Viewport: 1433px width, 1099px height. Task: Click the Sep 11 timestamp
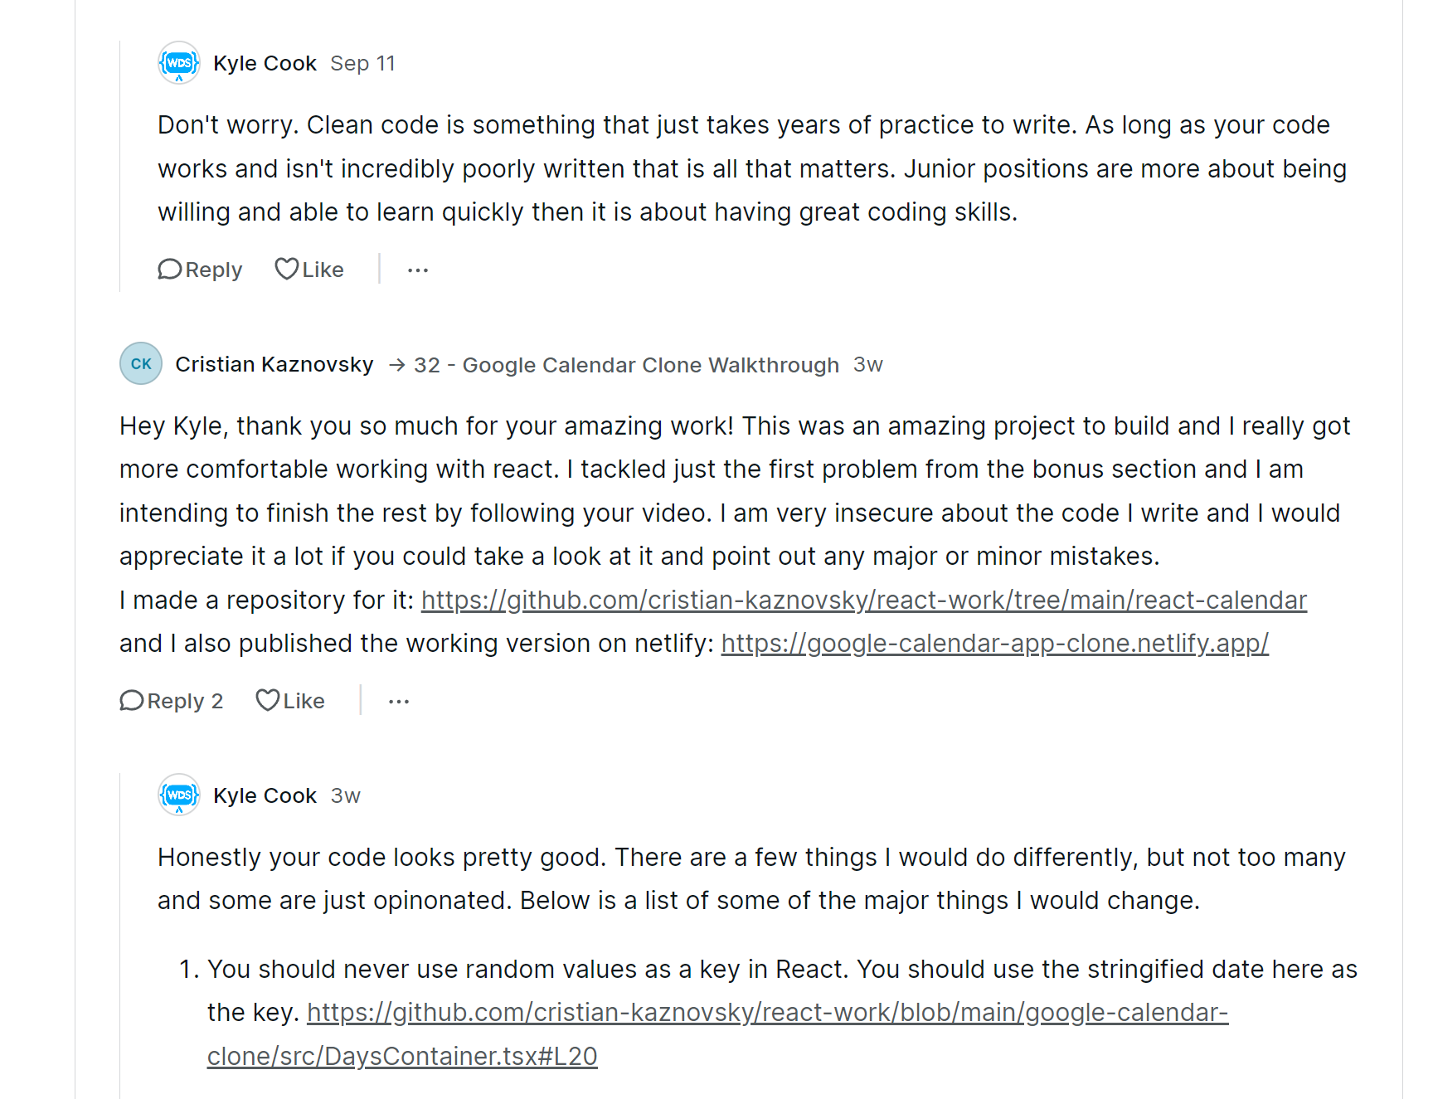362,63
